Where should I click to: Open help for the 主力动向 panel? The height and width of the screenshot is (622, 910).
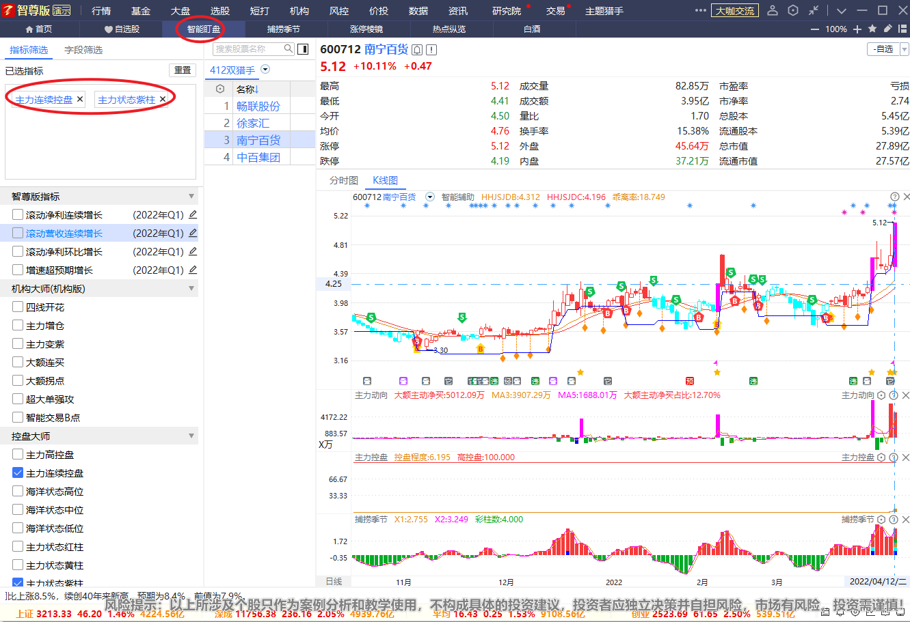pos(894,395)
